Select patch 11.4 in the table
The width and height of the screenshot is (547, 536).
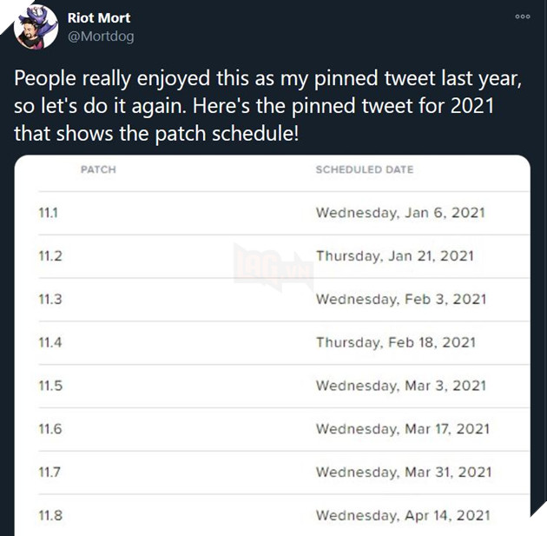coord(50,342)
